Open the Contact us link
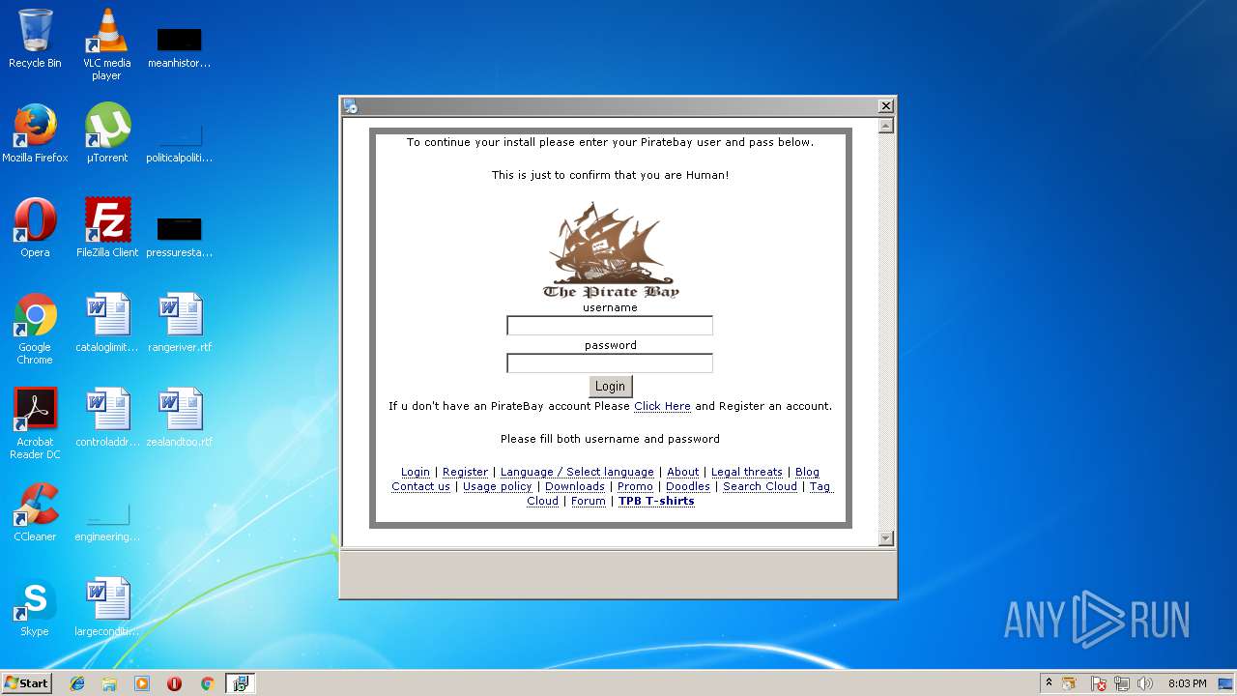The image size is (1237, 696). point(420,486)
